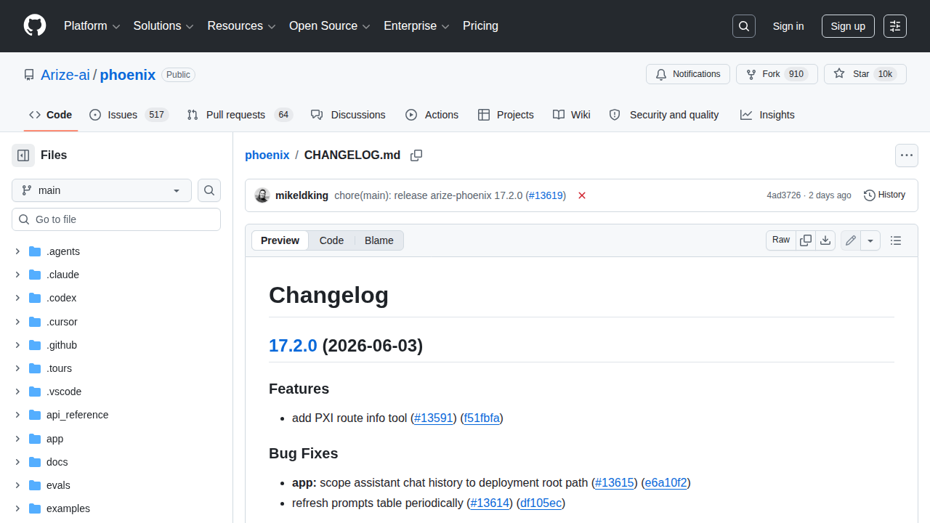930x523 pixels.
Task: Click the evals folder icon
Action: pos(35,485)
